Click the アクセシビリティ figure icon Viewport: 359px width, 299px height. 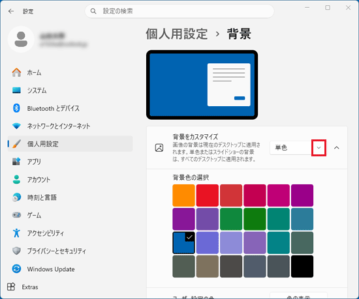point(16,233)
